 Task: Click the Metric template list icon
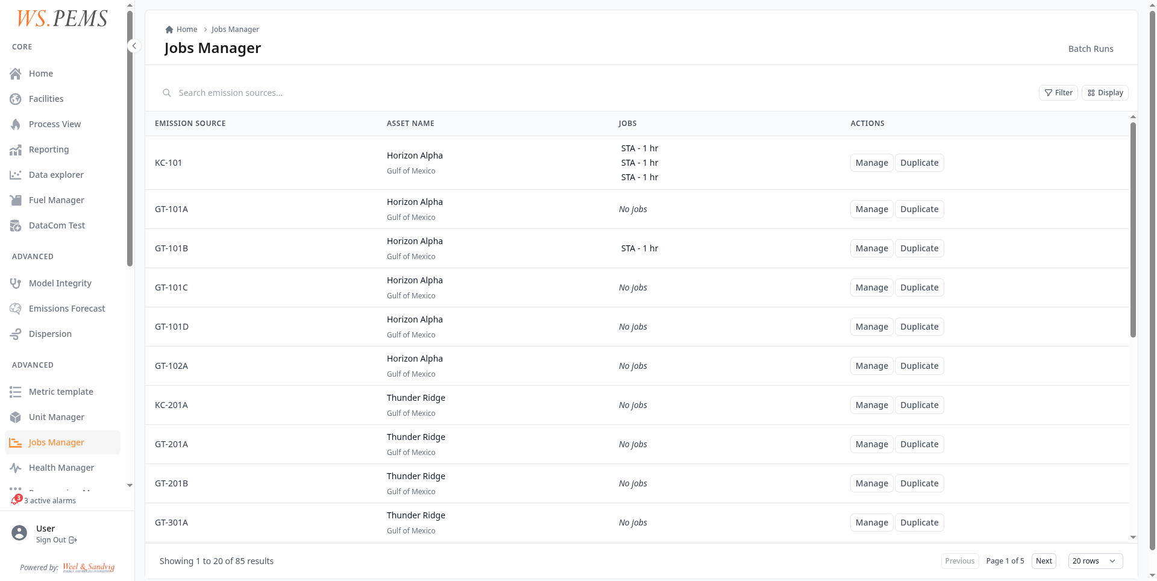pos(16,392)
